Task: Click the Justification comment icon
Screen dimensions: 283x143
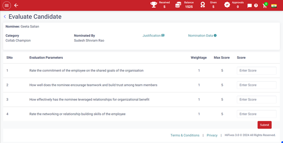Action: tap(163, 35)
